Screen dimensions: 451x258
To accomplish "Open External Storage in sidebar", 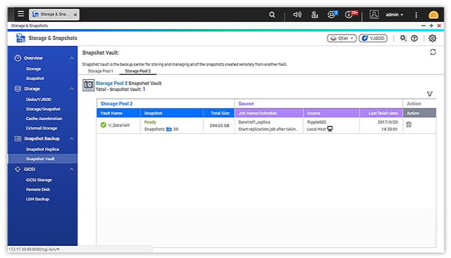I will [41, 128].
